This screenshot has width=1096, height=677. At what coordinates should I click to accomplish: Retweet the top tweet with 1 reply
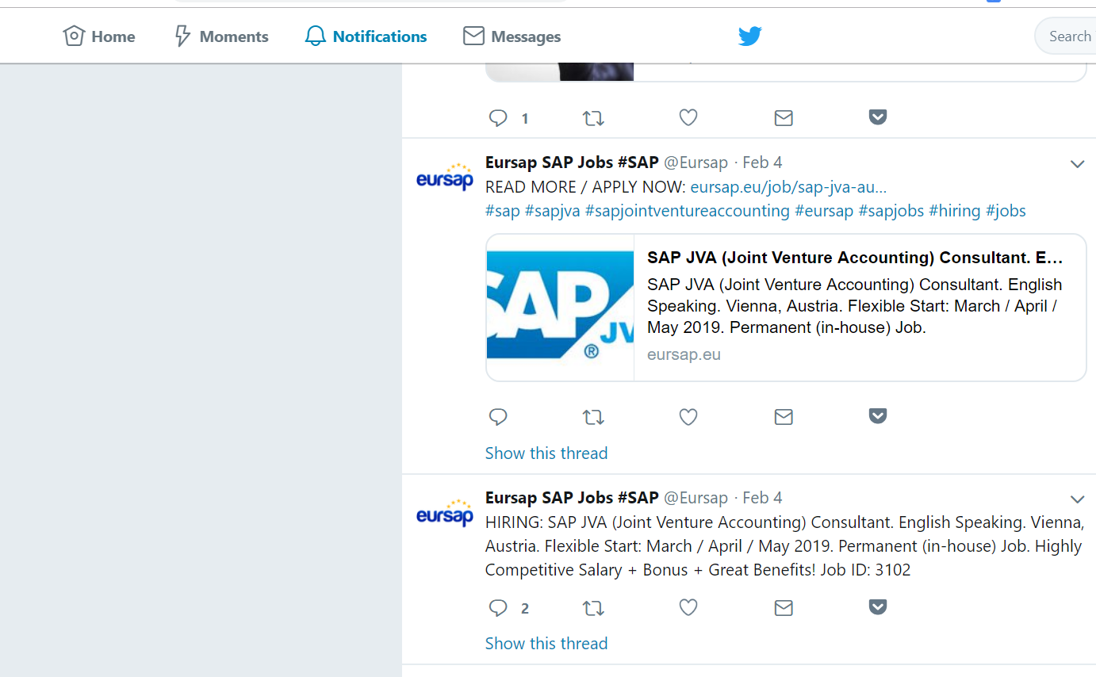pos(593,118)
